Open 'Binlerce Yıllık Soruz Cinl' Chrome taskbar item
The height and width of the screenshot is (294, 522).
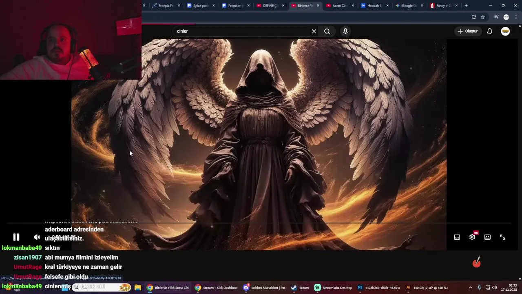click(x=168, y=288)
